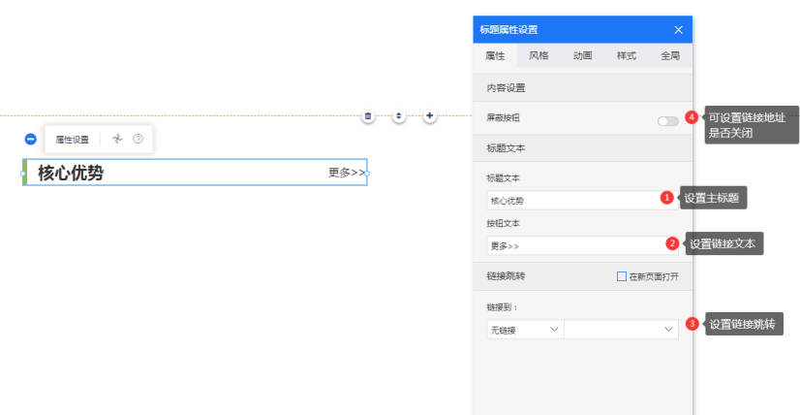
Task: Switch to the 全局 tab
Action: (670, 55)
